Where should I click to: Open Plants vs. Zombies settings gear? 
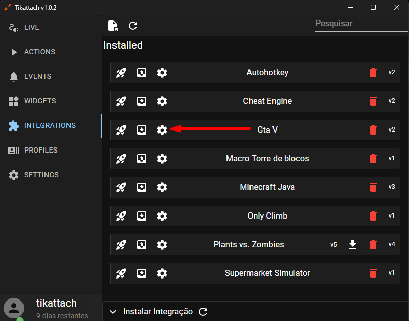pyautogui.click(x=162, y=245)
